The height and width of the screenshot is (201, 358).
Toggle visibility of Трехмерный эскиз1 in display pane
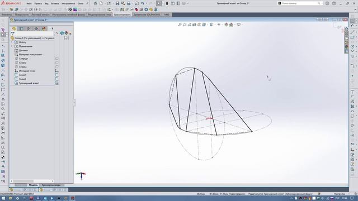tap(57, 83)
